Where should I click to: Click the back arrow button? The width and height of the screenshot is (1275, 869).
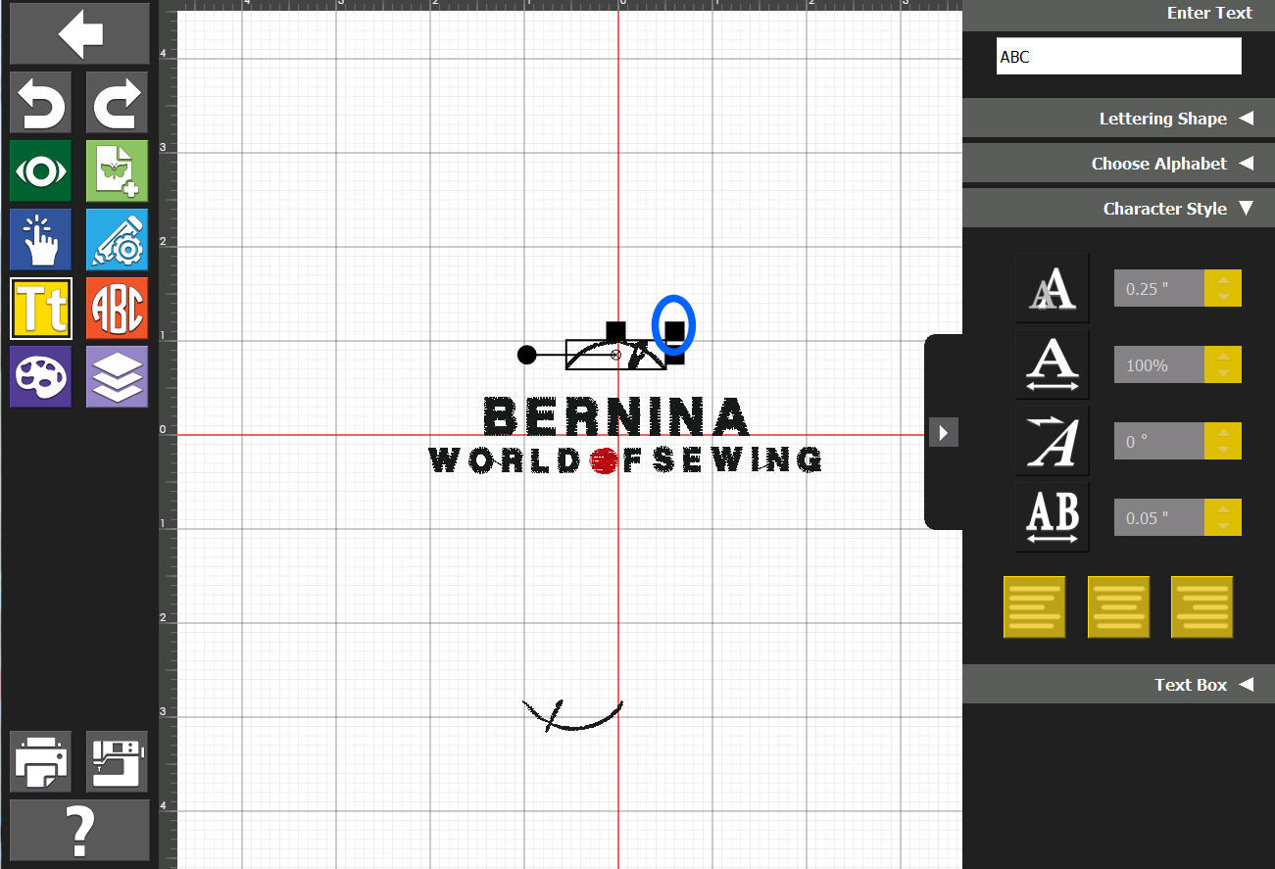[79, 34]
